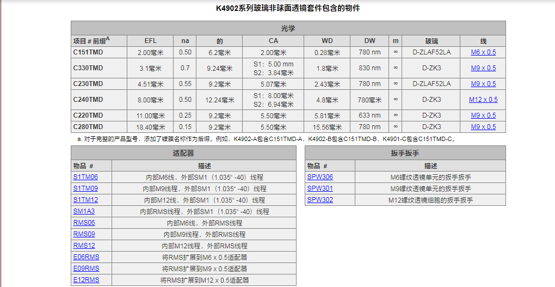Open the RMS09 adapter link
This screenshot has width=555, height=287.
point(84,234)
